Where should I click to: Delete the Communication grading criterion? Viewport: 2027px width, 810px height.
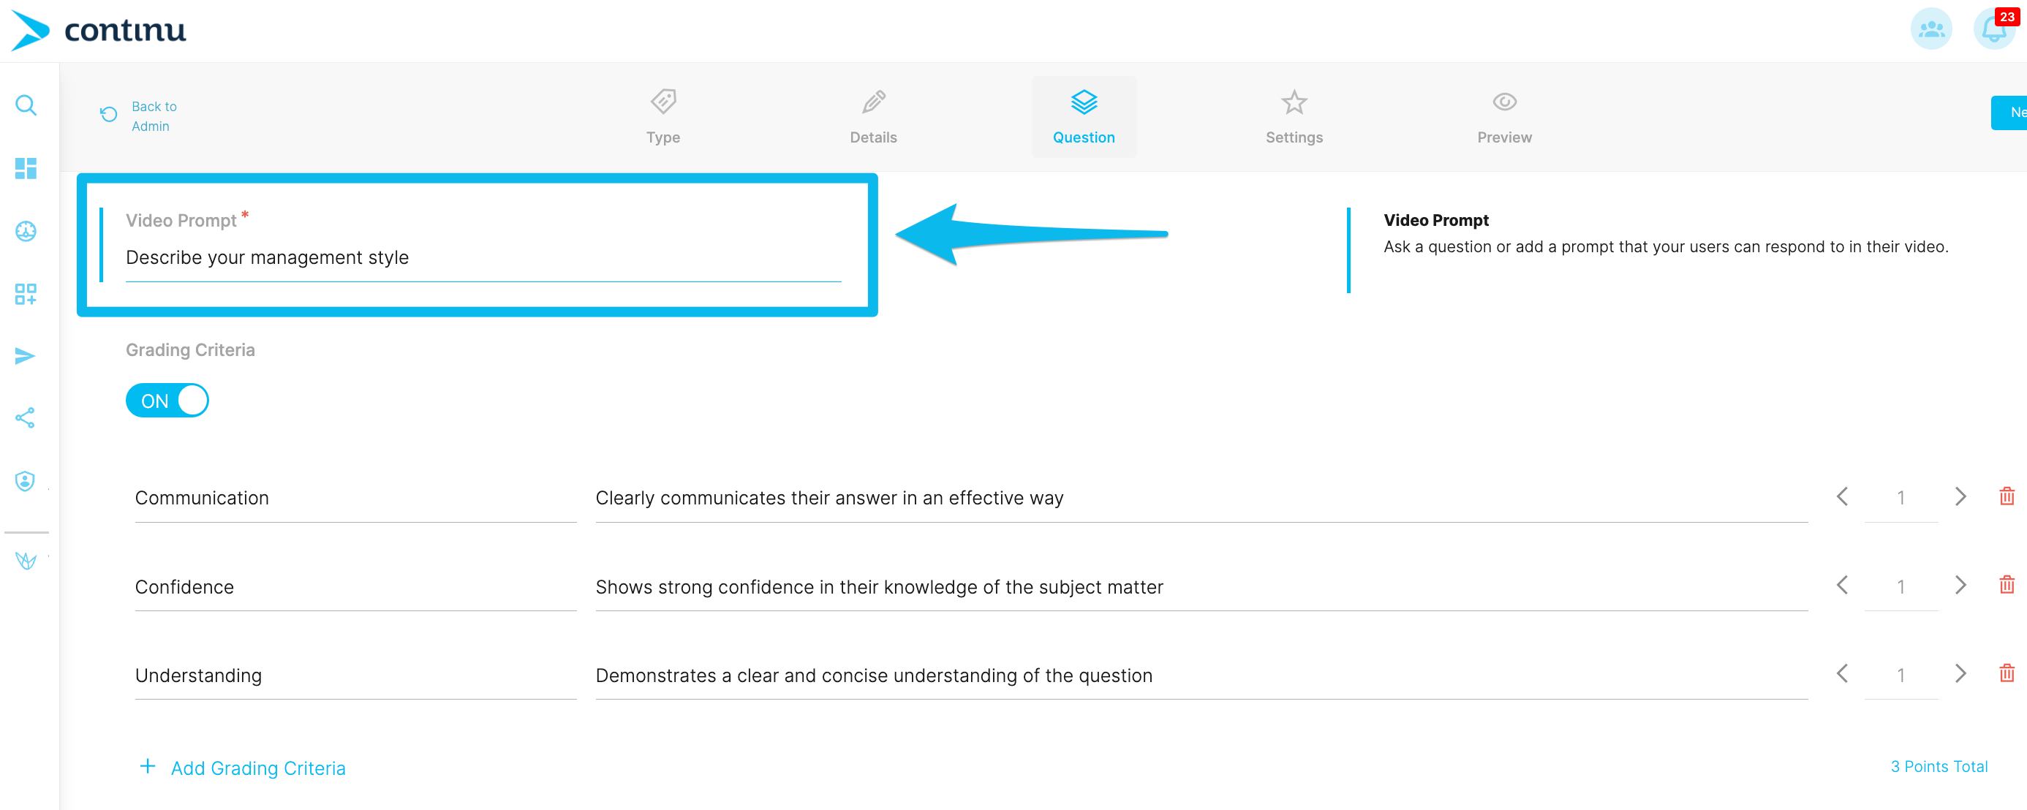(2007, 496)
